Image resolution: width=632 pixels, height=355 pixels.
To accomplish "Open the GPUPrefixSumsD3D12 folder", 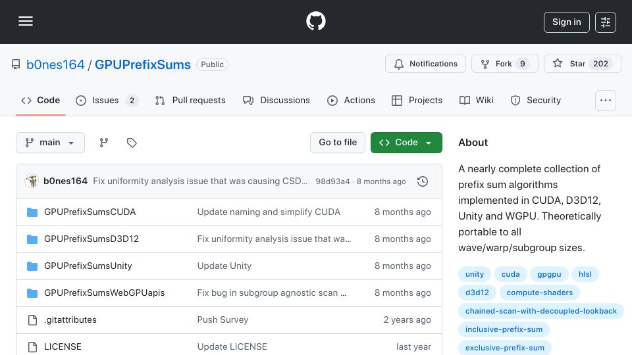I will coord(92,239).
